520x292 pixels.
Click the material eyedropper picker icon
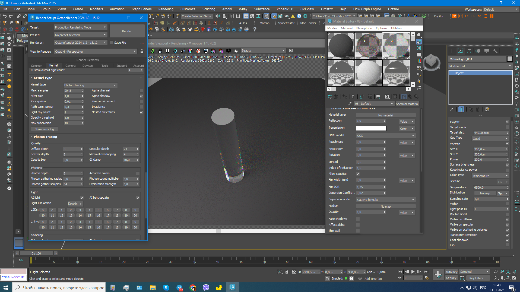pos(350,104)
